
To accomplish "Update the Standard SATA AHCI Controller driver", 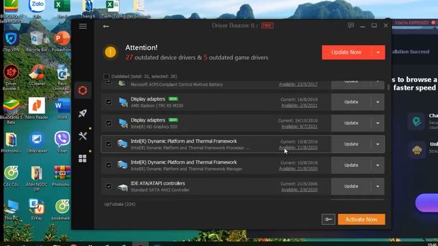I will point(351,187).
